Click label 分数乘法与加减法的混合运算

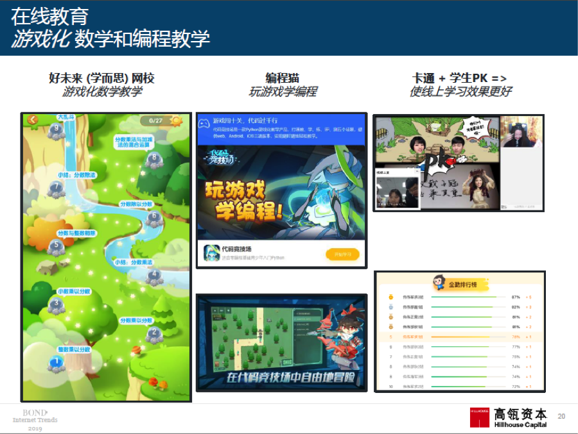pos(134,142)
